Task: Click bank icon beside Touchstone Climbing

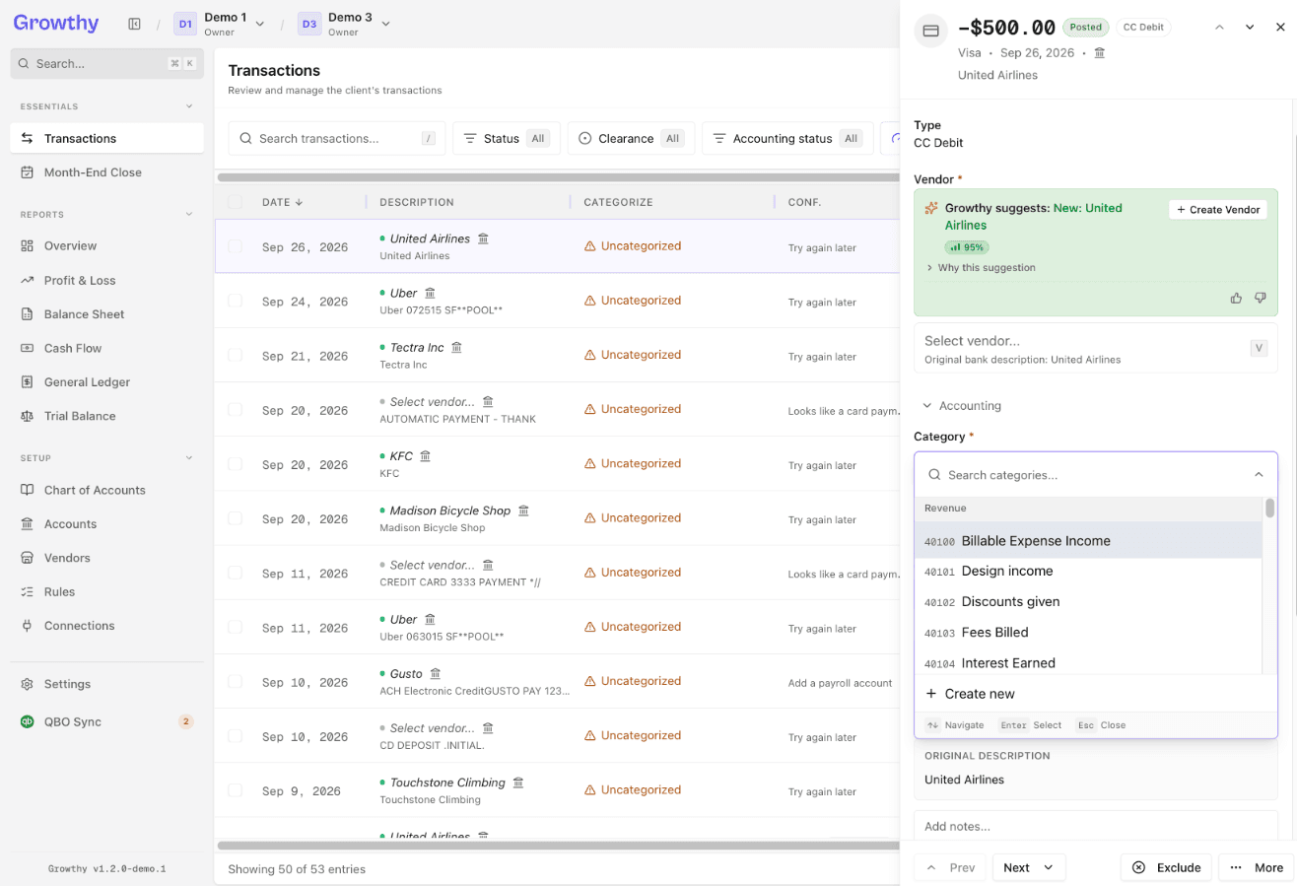Action: tap(517, 783)
